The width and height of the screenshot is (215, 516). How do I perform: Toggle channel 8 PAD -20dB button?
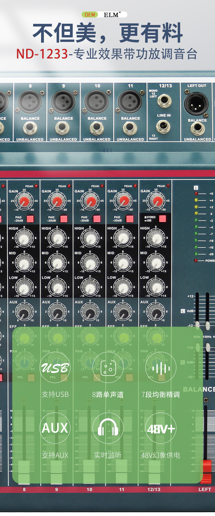[x=30, y=219]
